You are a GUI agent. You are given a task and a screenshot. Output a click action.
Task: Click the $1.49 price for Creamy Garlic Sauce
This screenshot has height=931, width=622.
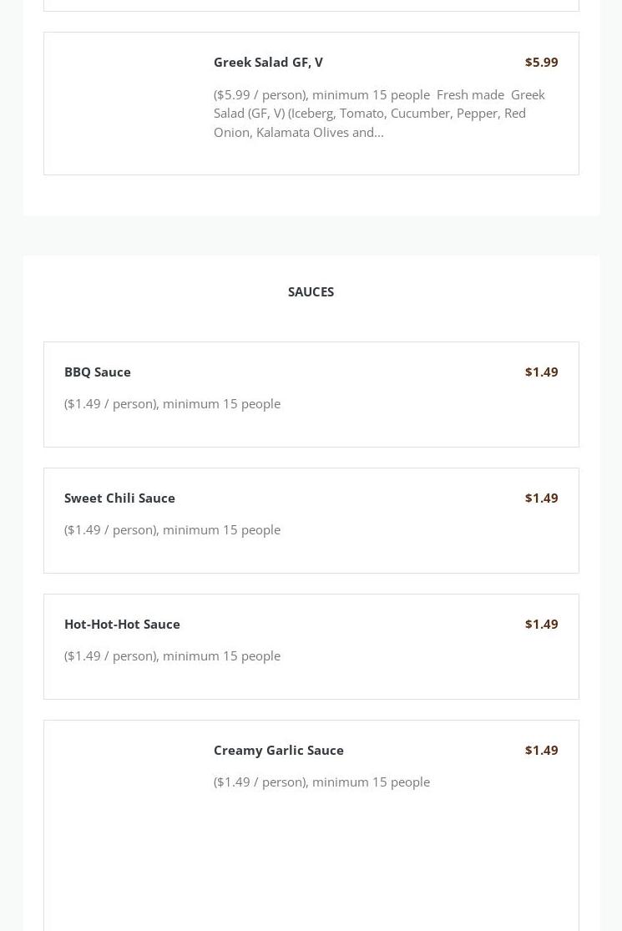541,750
